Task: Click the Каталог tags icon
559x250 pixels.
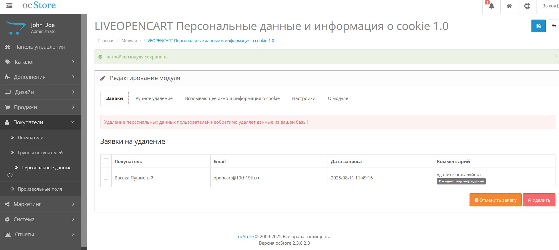Action: coord(7,62)
